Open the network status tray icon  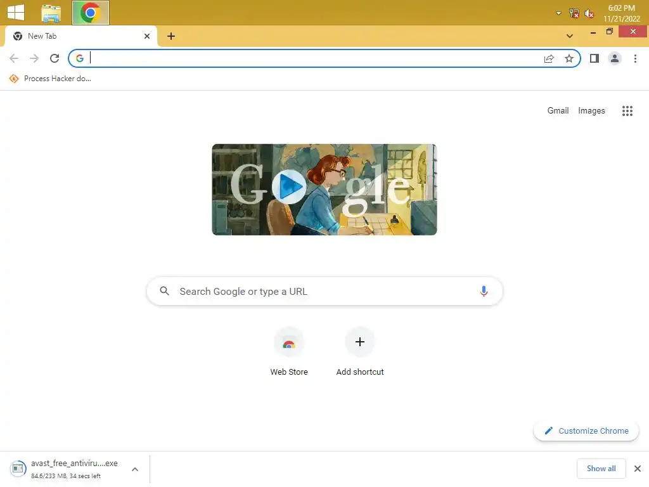(574, 13)
